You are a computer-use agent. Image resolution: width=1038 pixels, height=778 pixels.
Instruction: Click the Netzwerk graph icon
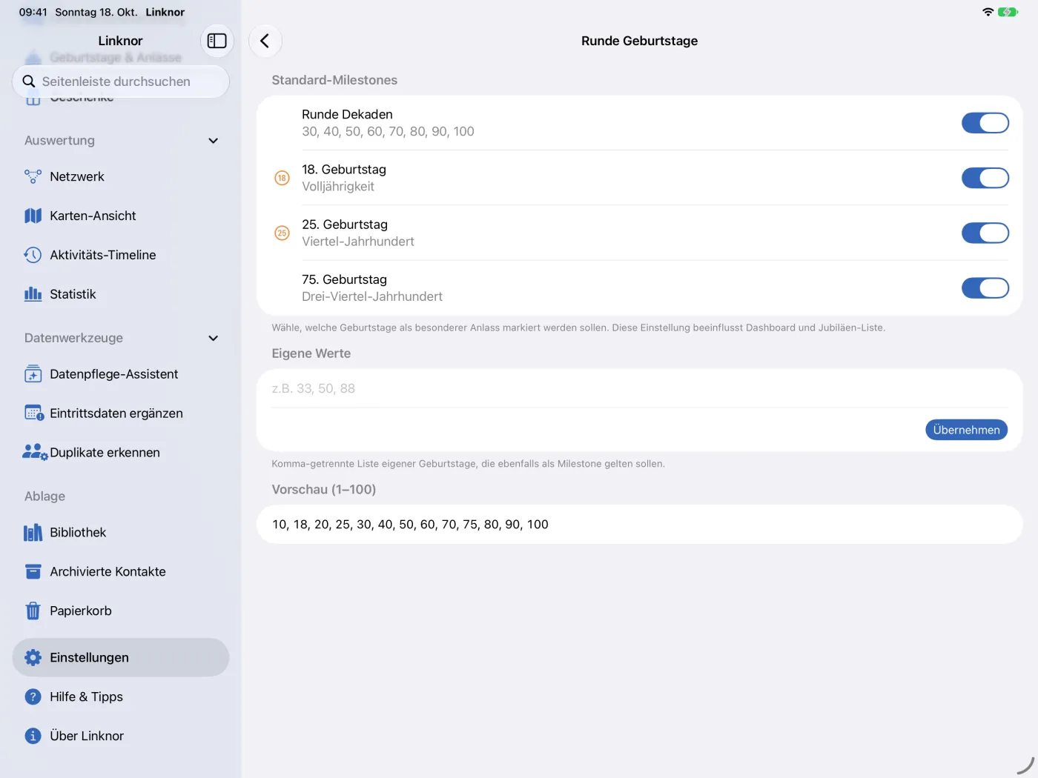33,176
